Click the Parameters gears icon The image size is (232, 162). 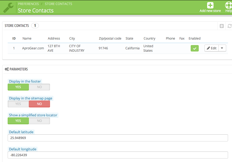[x=7, y=69]
